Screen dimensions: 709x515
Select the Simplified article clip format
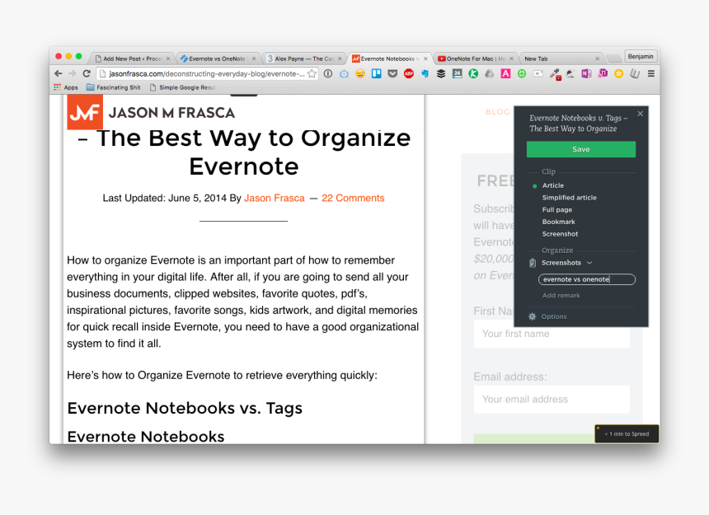point(569,197)
